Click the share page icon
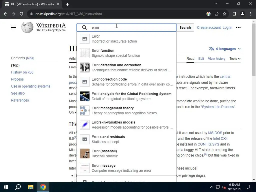Viewport: 256px width, 192px height. tap(216, 14)
